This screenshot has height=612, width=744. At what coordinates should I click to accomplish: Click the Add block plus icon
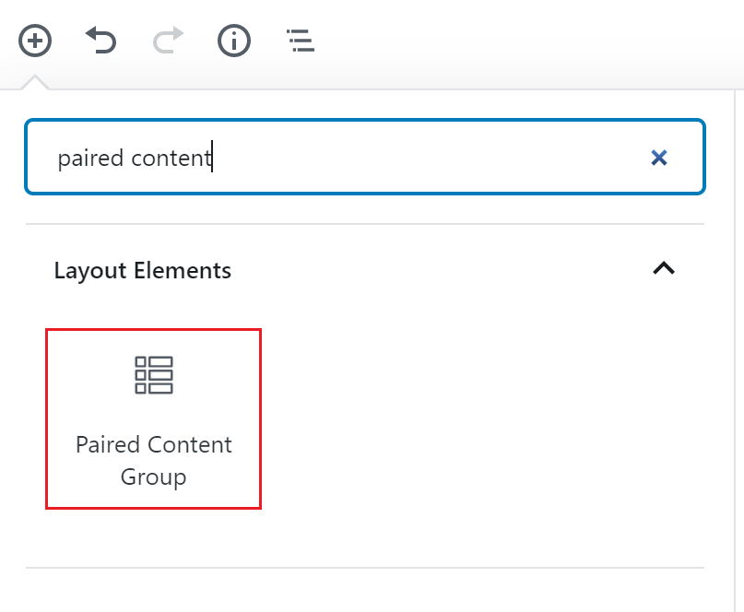click(x=35, y=41)
